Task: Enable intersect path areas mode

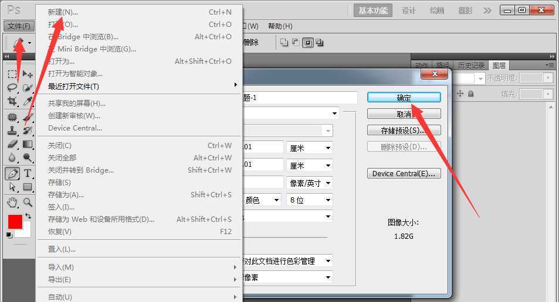Action: 308,43
